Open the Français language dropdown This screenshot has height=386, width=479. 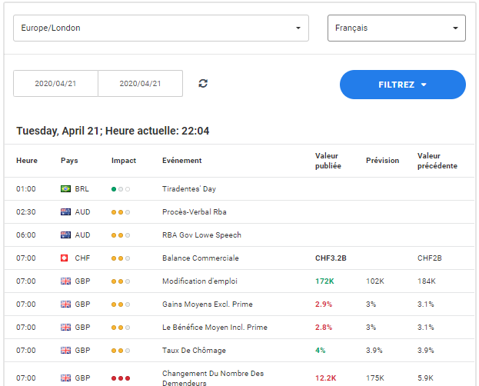[396, 28]
